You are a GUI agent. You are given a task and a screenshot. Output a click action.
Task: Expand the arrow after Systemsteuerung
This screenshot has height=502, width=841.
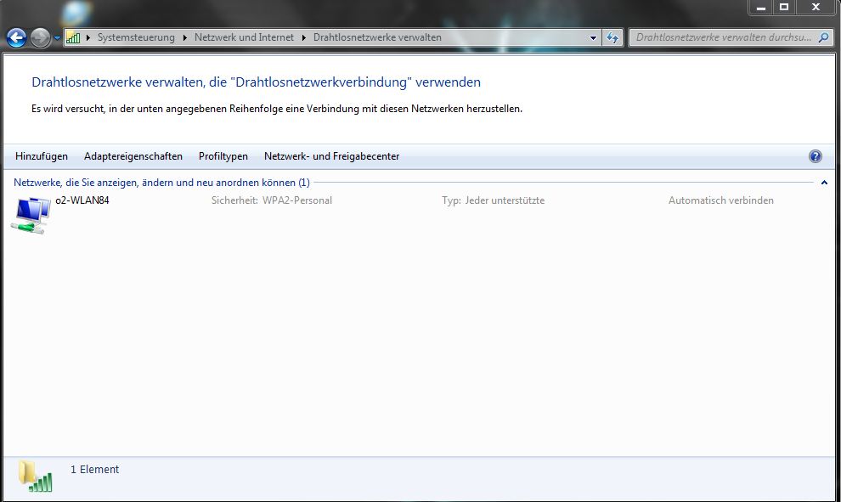(x=185, y=37)
